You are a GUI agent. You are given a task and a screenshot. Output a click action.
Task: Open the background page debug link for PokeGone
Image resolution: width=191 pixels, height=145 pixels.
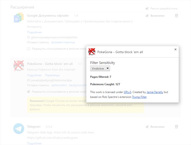pyautogui.click(x=78, y=85)
